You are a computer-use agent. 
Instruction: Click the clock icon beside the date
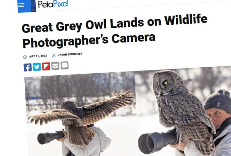click(25, 57)
